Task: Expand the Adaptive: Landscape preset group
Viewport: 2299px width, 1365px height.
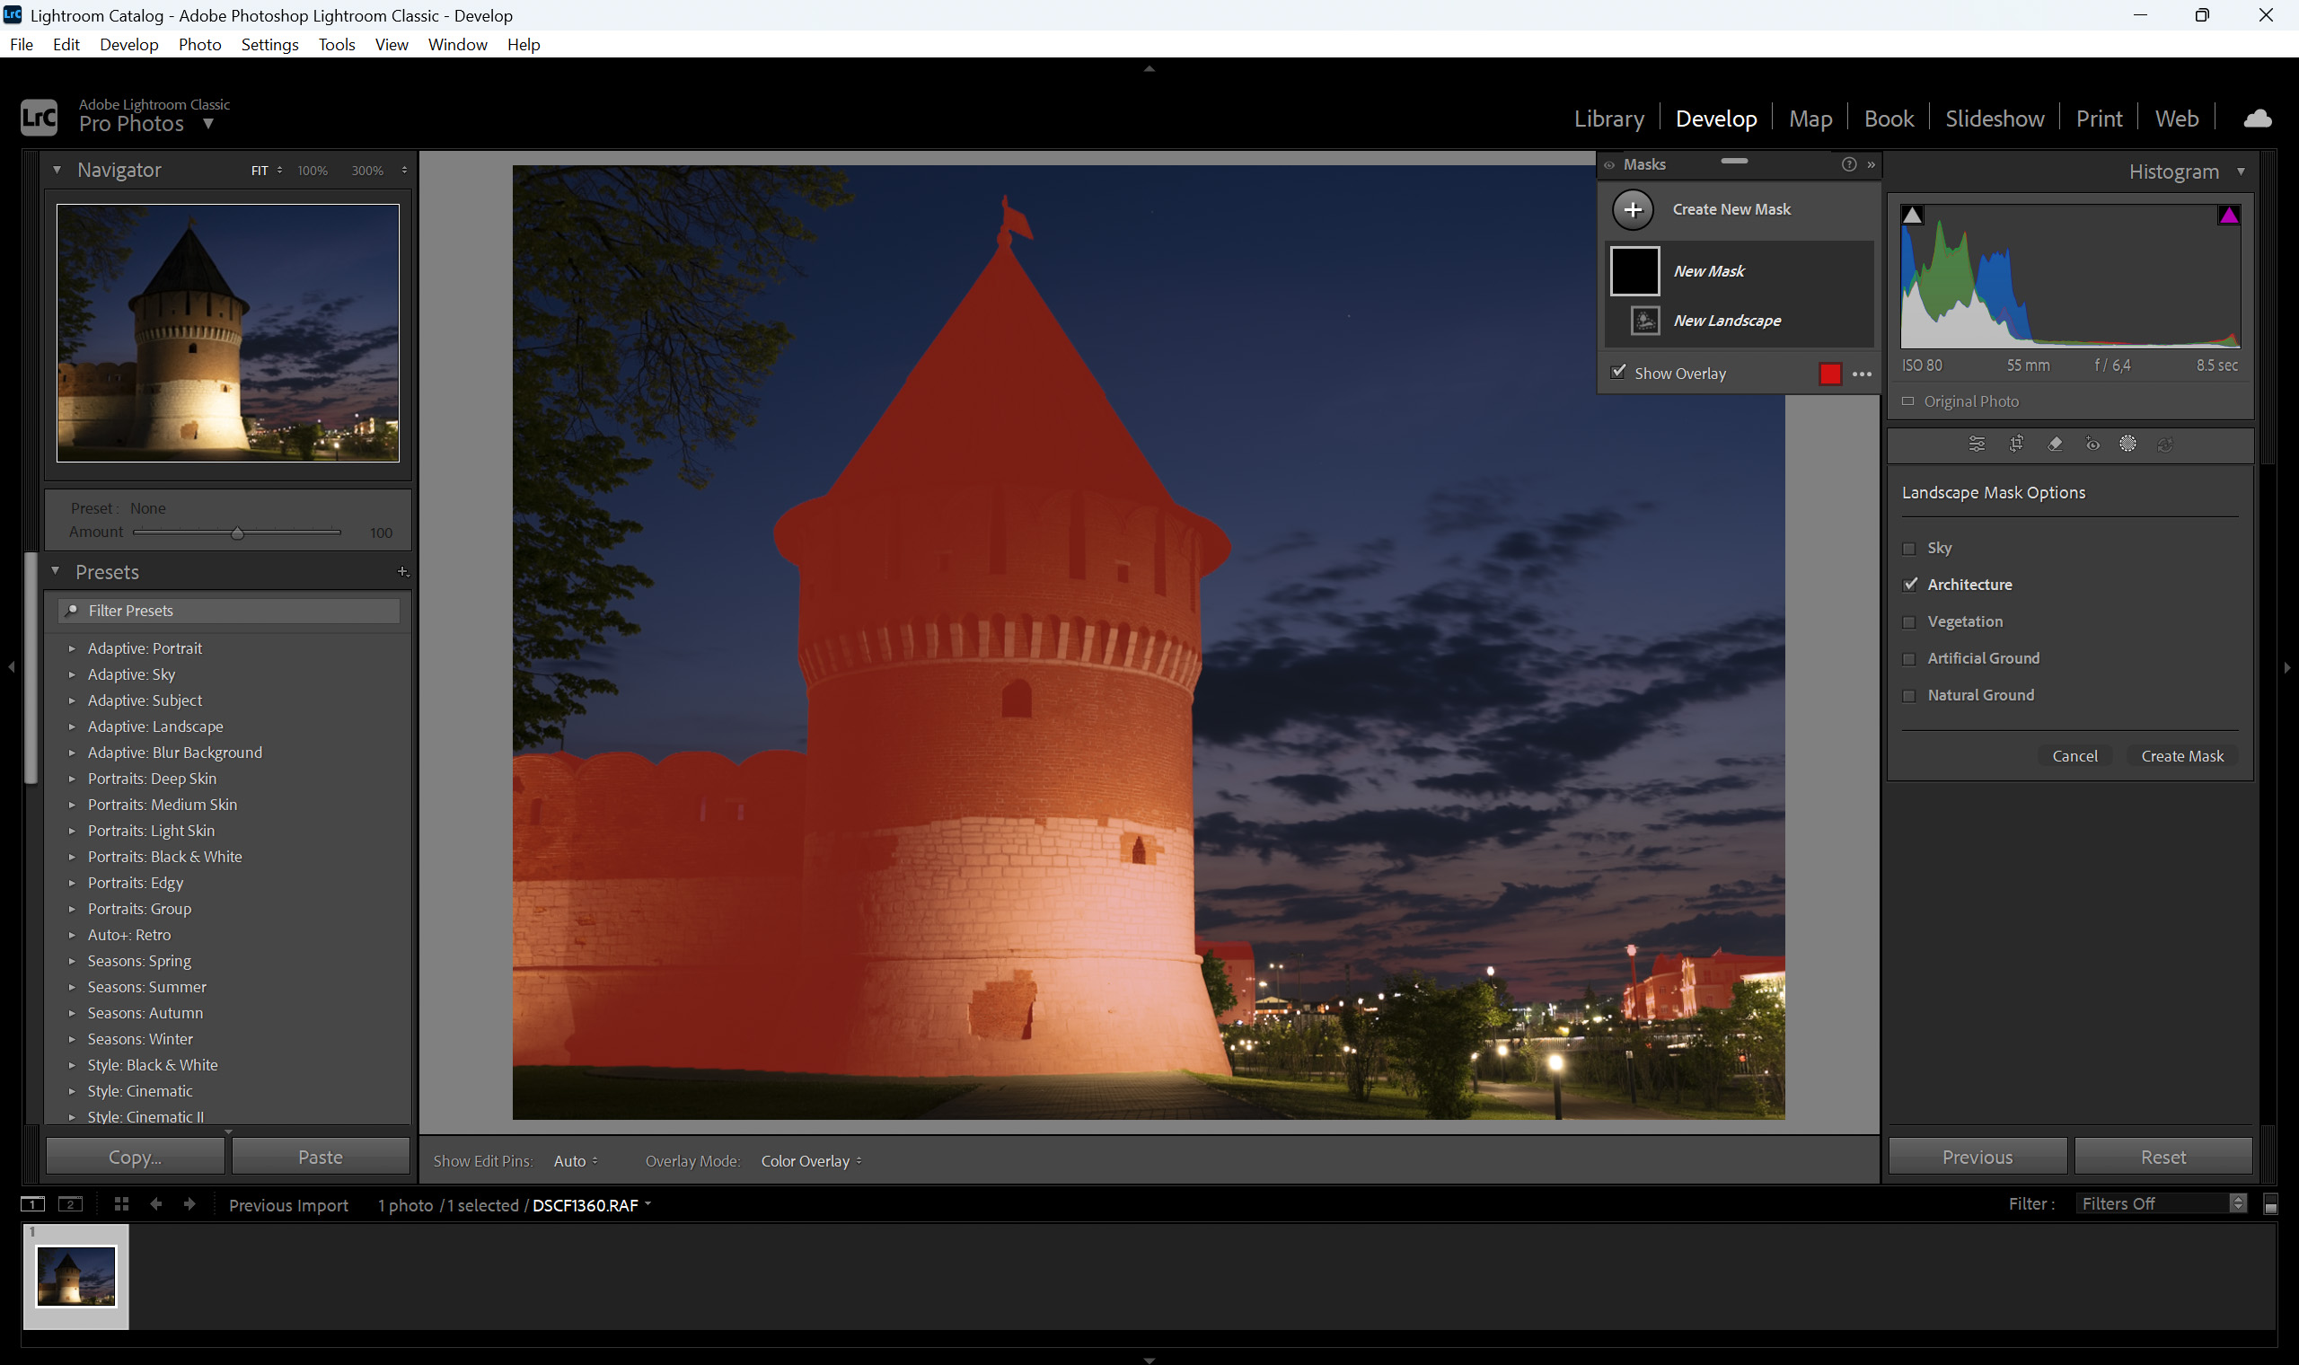Action: (72, 727)
